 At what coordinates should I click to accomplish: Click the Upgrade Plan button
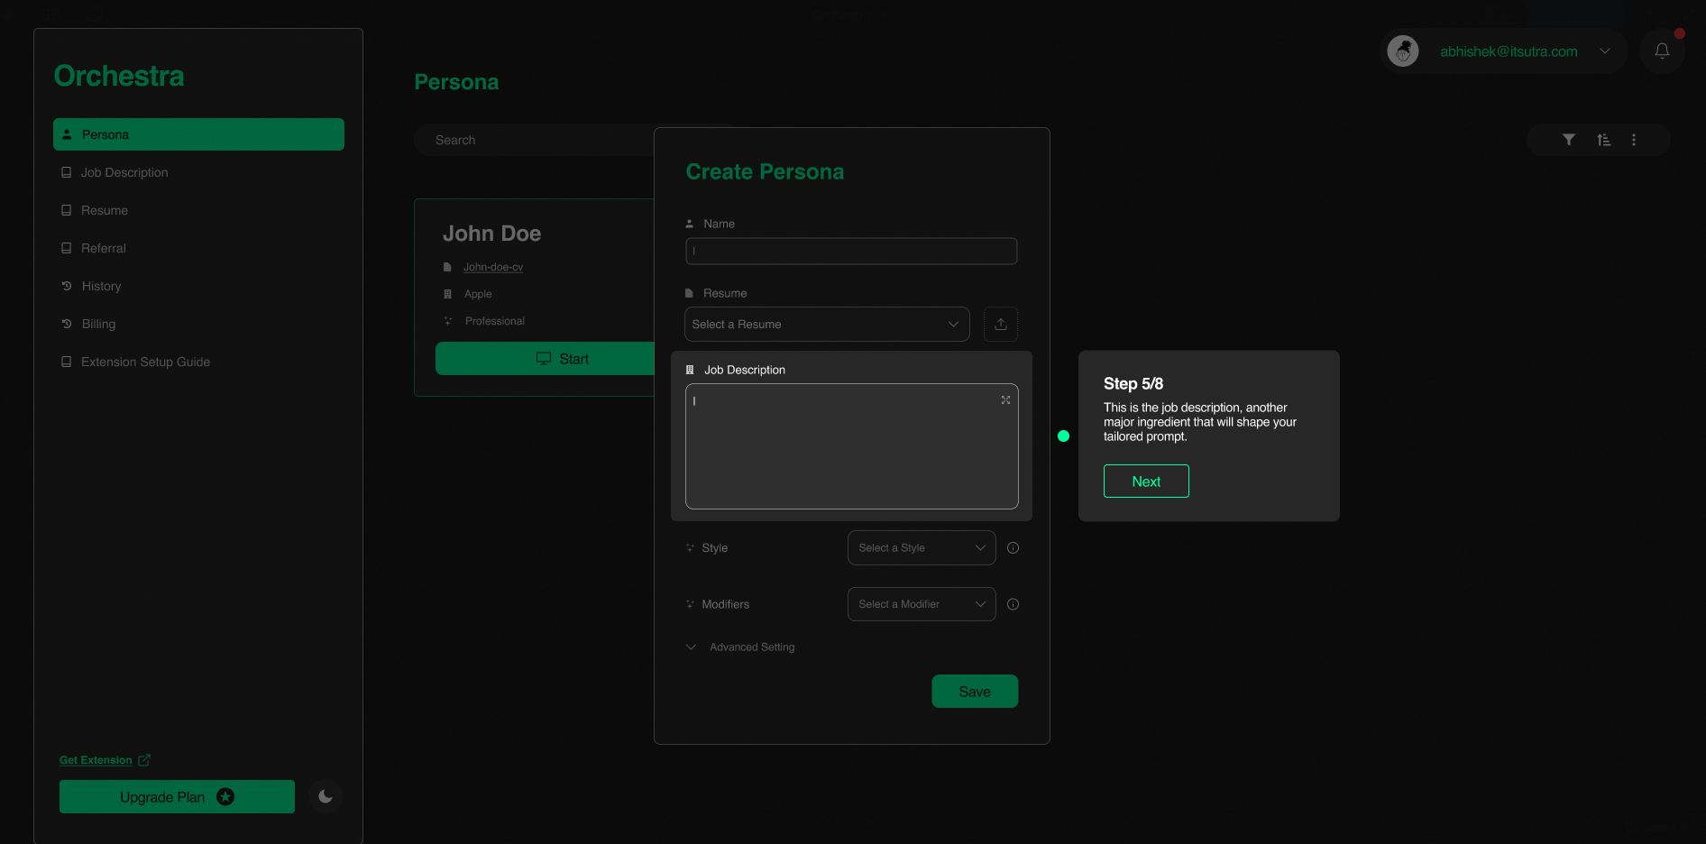coord(177,797)
